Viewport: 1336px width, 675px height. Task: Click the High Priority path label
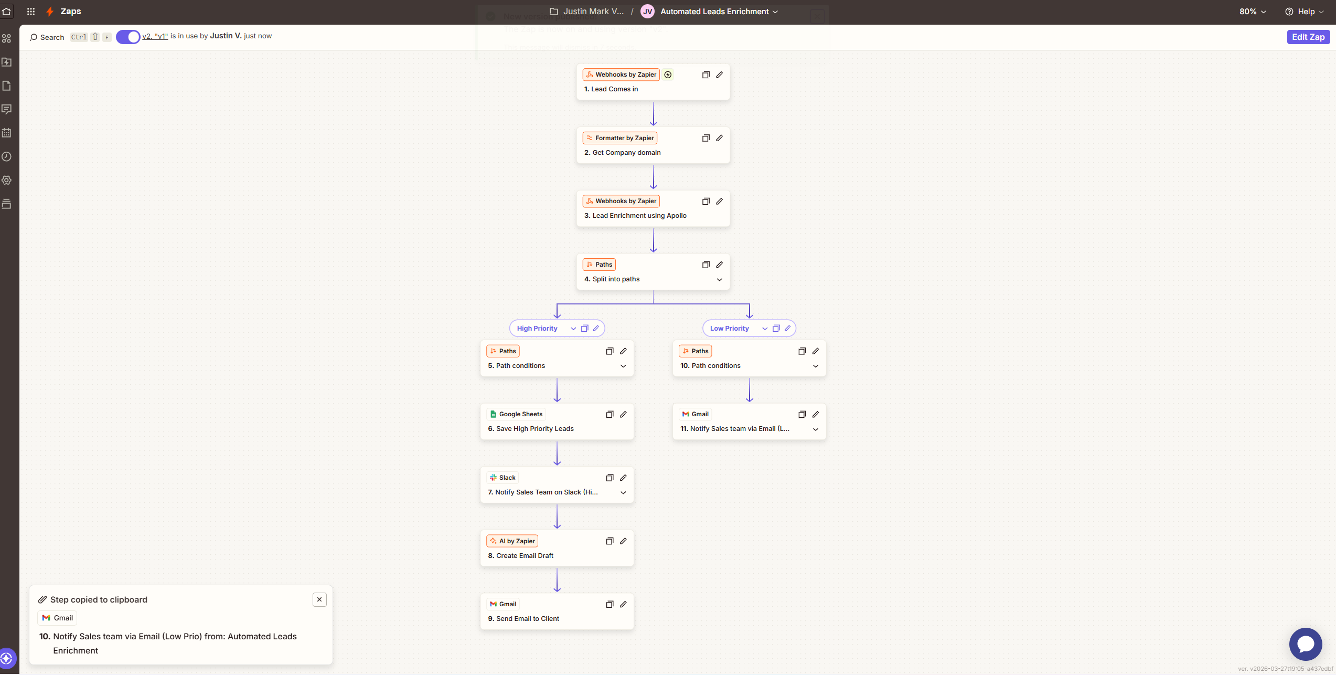537,329
